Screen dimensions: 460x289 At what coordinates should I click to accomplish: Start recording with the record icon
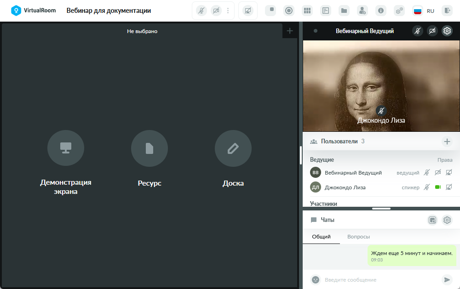coord(289,11)
